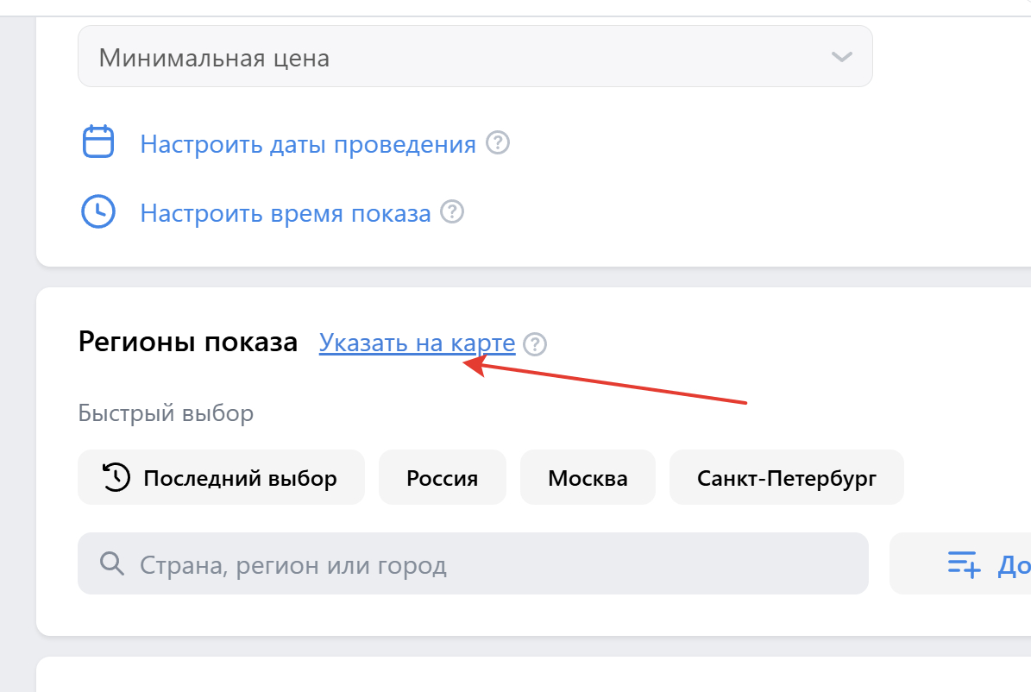Click the "Регионы показа" section heading

[187, 343]
